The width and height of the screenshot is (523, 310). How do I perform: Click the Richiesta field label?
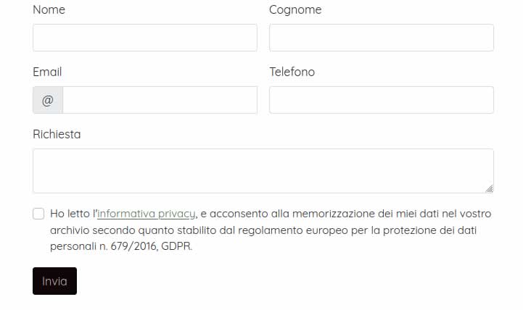pos(57,134)
